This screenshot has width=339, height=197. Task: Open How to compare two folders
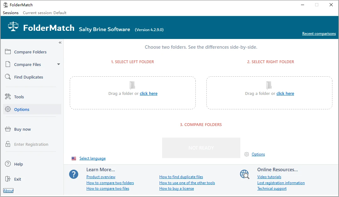pos(110,183)
